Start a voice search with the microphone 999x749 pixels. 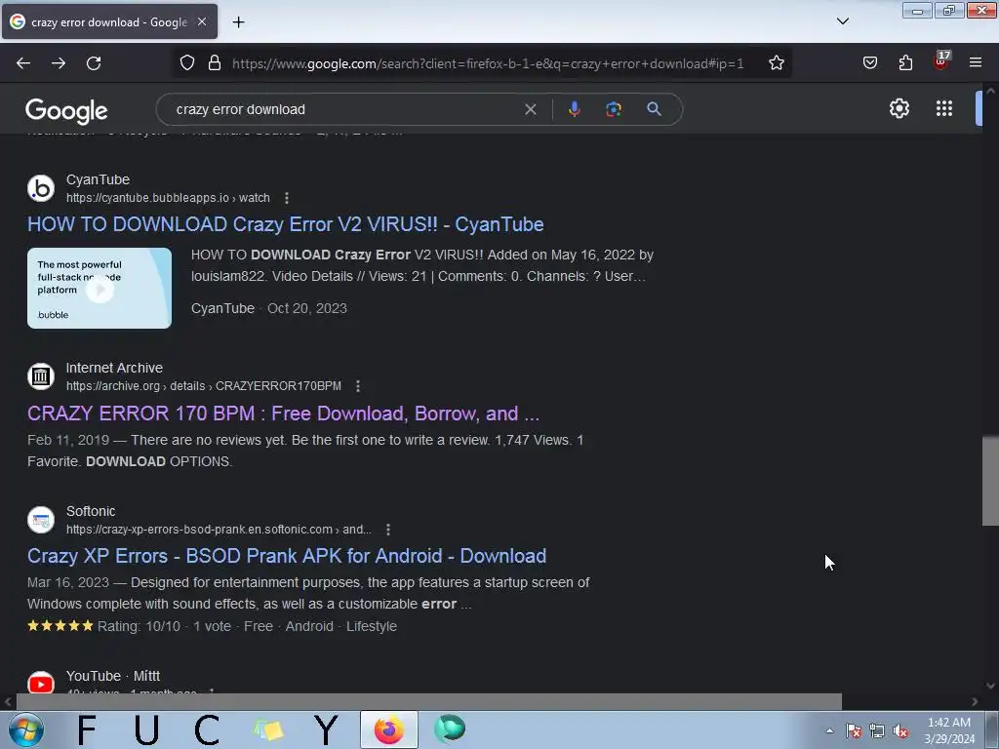click(574, 109)
